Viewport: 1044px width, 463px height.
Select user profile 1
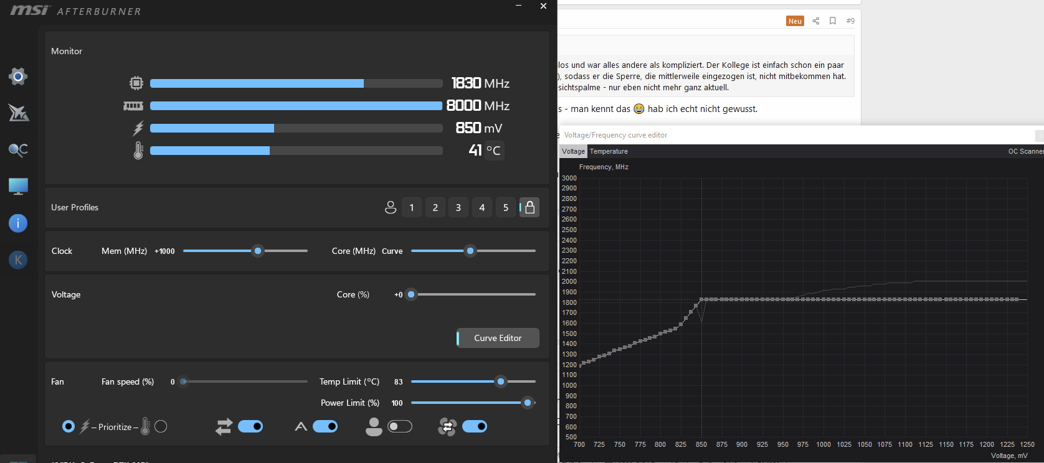point(412,207)
